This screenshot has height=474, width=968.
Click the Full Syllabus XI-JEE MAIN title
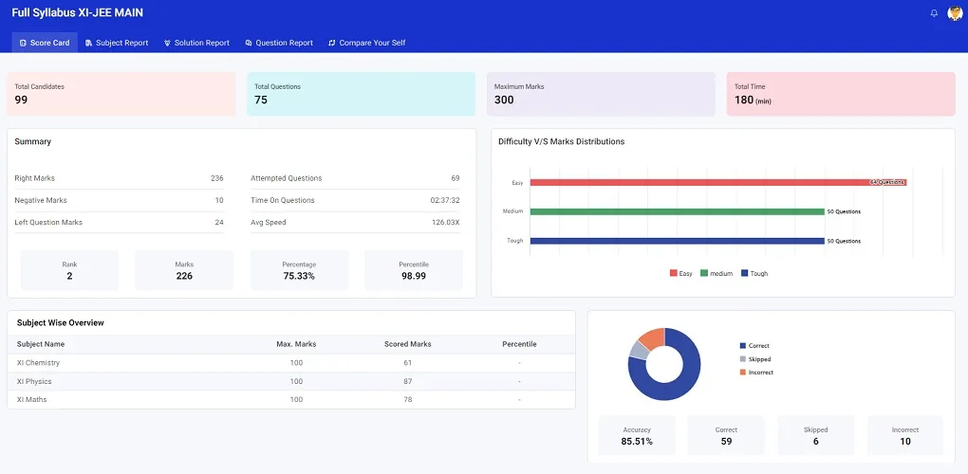[x=78, y=13]
